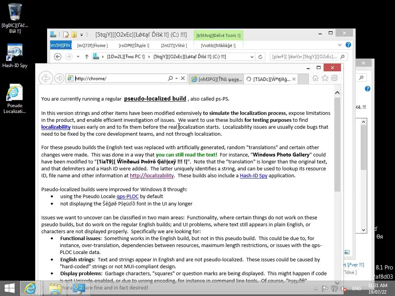Stop loading with the X in address bar
395x296 pixels.
pos(183,78)
